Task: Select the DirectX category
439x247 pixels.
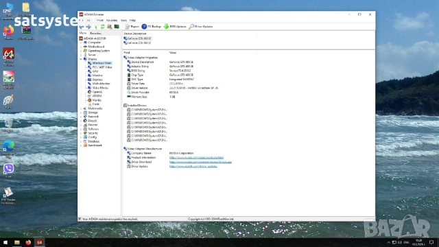Action: click(x=90, y=121)
